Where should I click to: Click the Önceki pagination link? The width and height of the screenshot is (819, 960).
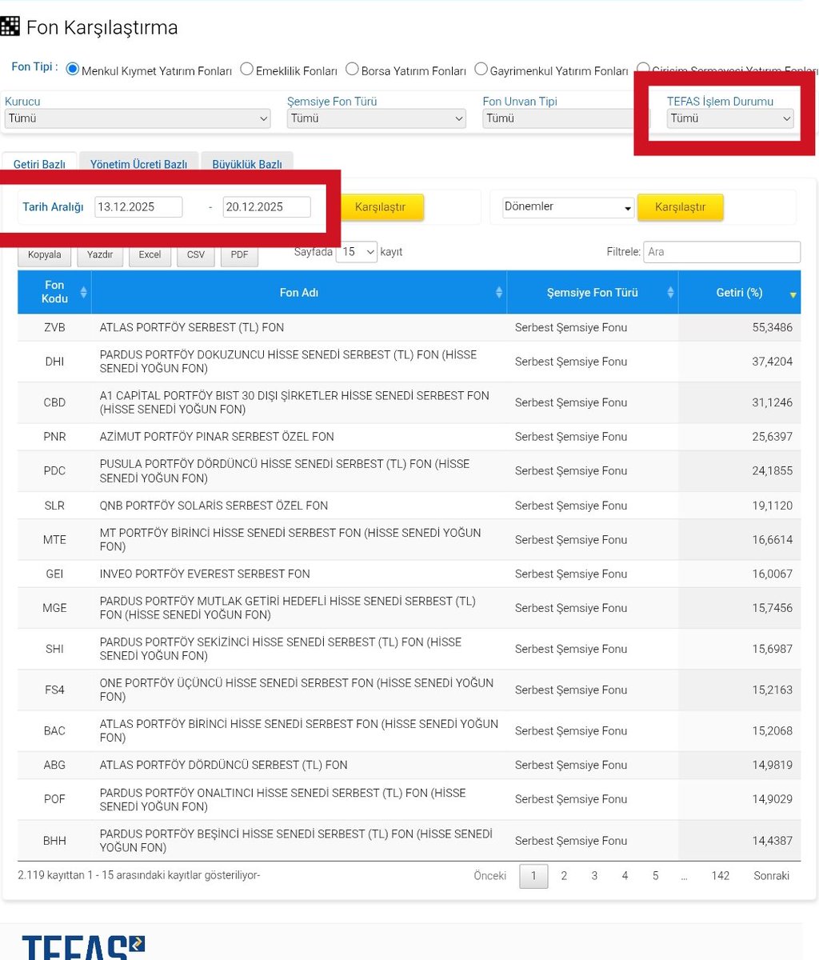(x=489, y=876)
